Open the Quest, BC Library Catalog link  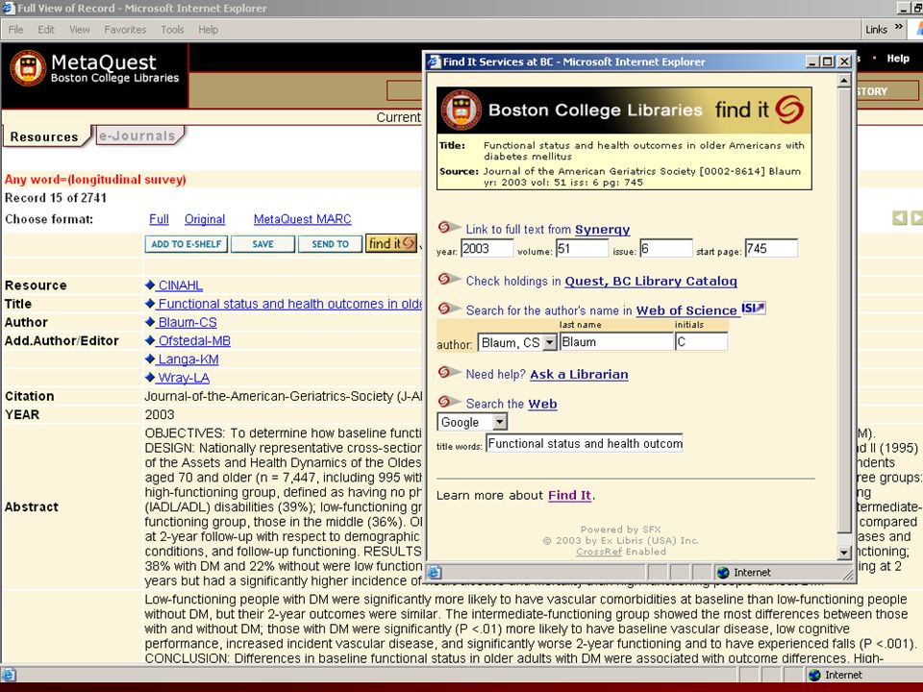point(651,282)
